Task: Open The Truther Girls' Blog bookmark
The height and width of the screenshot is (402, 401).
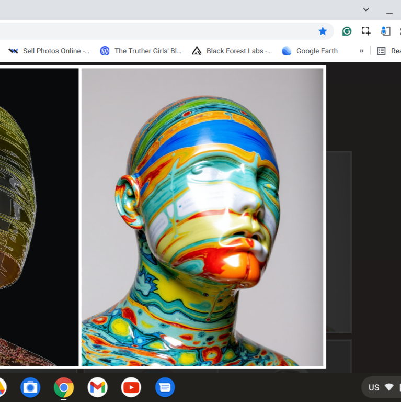Action: 141,51
